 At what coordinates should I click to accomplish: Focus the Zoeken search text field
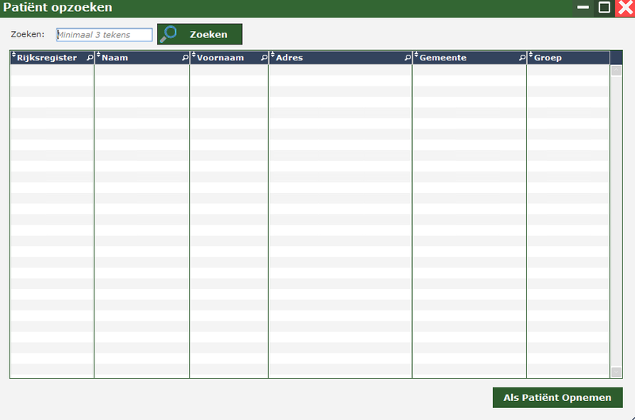[x=104, y=35]
